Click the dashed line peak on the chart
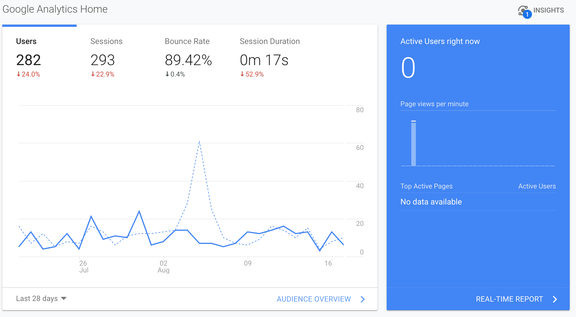576x317 pixels. 199,142
